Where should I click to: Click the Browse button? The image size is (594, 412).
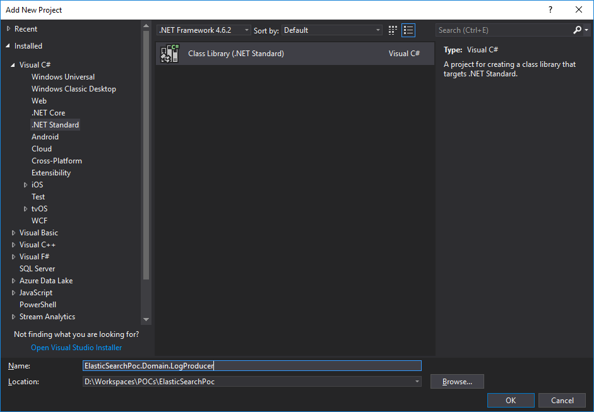coord(457,381)
